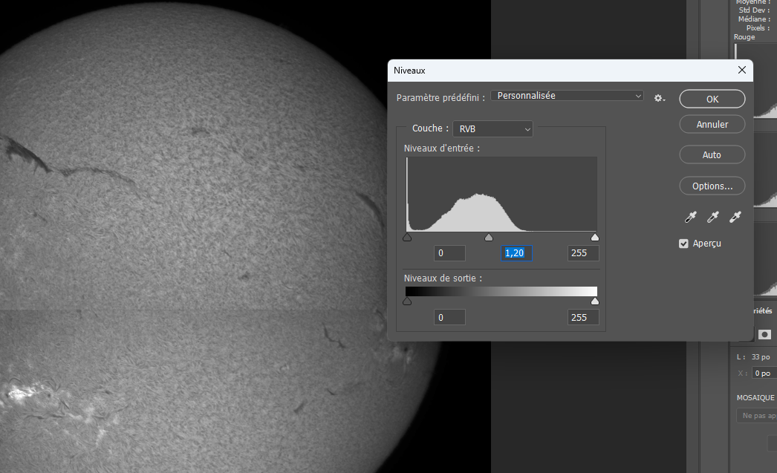Click the input midtone gamma slider handle
Viewport: 777px width, 473px height.
coord(489,238)
